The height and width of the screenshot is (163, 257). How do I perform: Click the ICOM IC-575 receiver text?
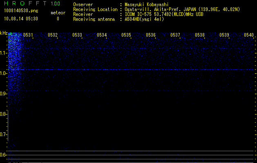[x=164, y=14]
